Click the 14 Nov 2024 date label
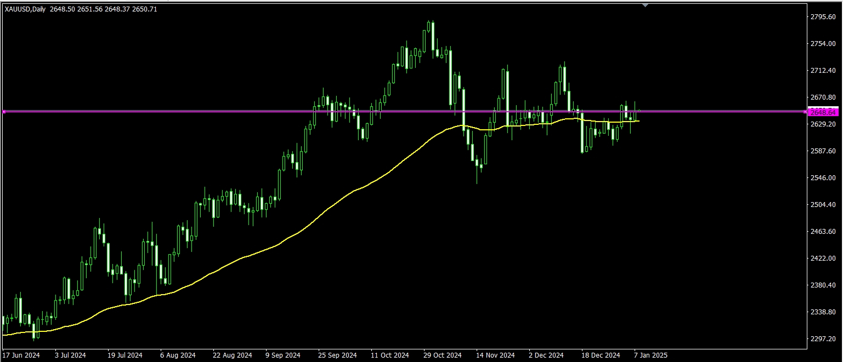The image size is (843, 362). [496, 355]
